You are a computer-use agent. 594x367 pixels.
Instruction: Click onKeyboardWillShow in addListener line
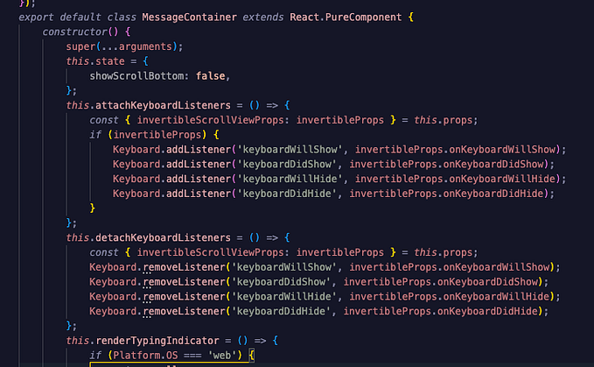[x=502, y=150]
